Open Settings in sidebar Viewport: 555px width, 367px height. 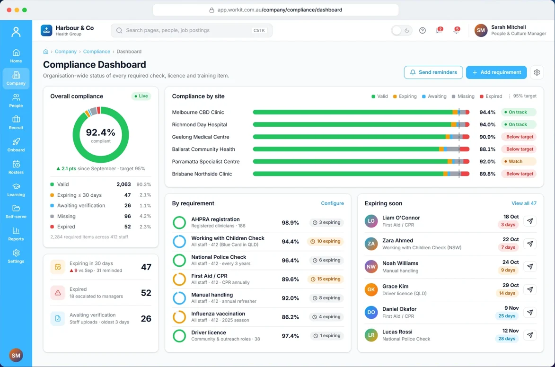[16, 256]
